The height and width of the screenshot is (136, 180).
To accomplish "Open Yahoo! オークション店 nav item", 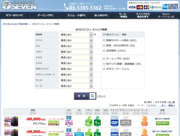I will (x=166, y=15).
